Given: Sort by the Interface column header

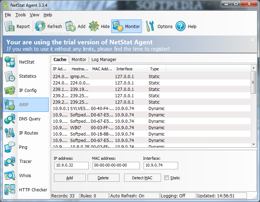Looking at the screenshot, I should coord(131,69).
